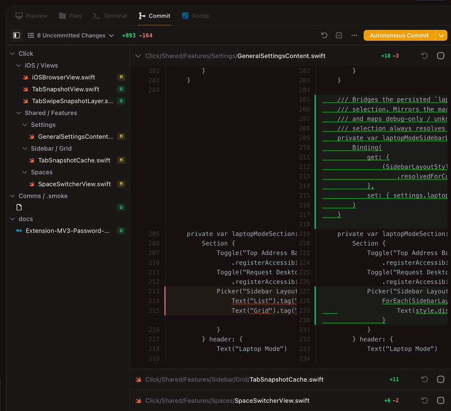Check the SpaceSwitcherView.swift stage checkbox
The image size is (451, 411).
[x=441, y=400]
